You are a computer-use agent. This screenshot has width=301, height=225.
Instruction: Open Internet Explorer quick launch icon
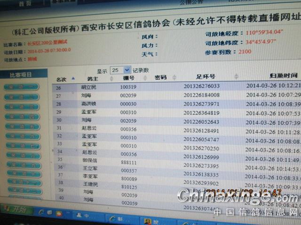(41, 212)
